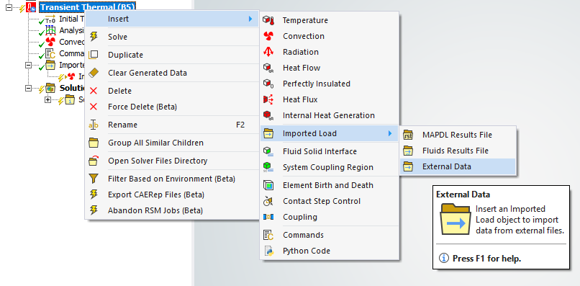Click the Temperature load icon
The height and width of the screenshot is (286, 580).
(x=268, y=20)
